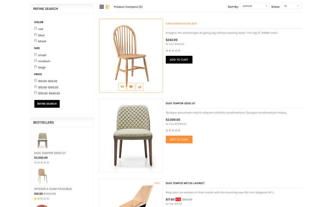This screenshot has width=321, height=207.
Task: Add wooden chair to wishlist heart icon
Action: pos(131,87)
